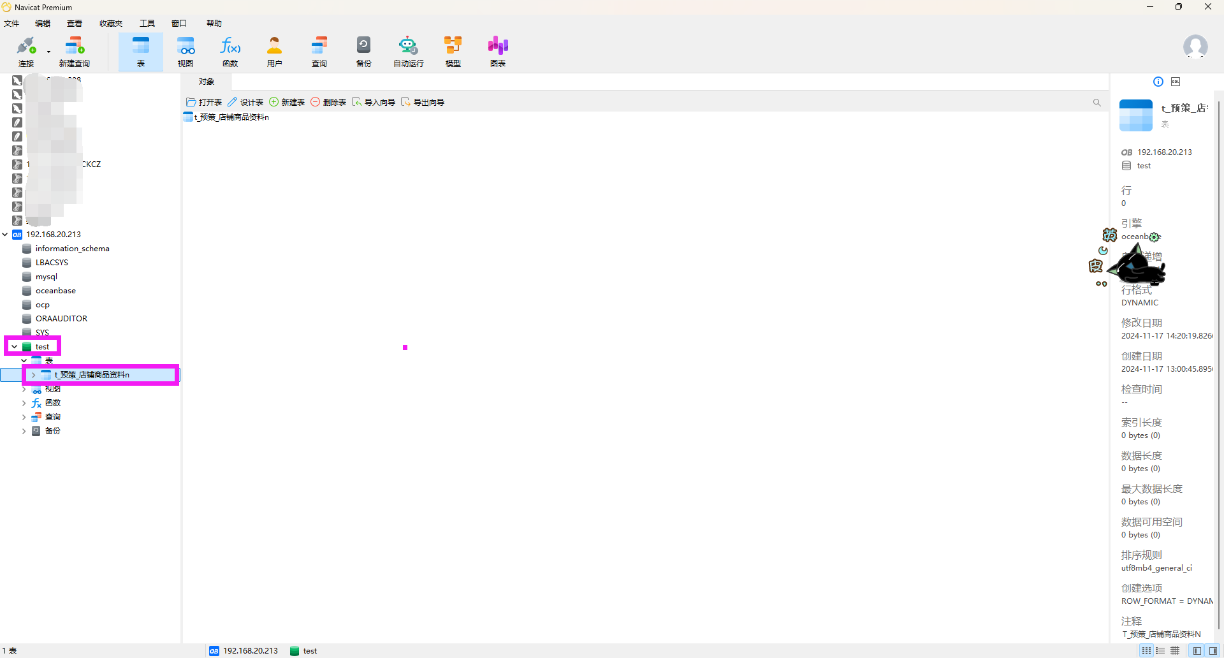This screenshot has height=658, width=1224.
Task: Click 打开表 open table button
Action: click(204, 102)
